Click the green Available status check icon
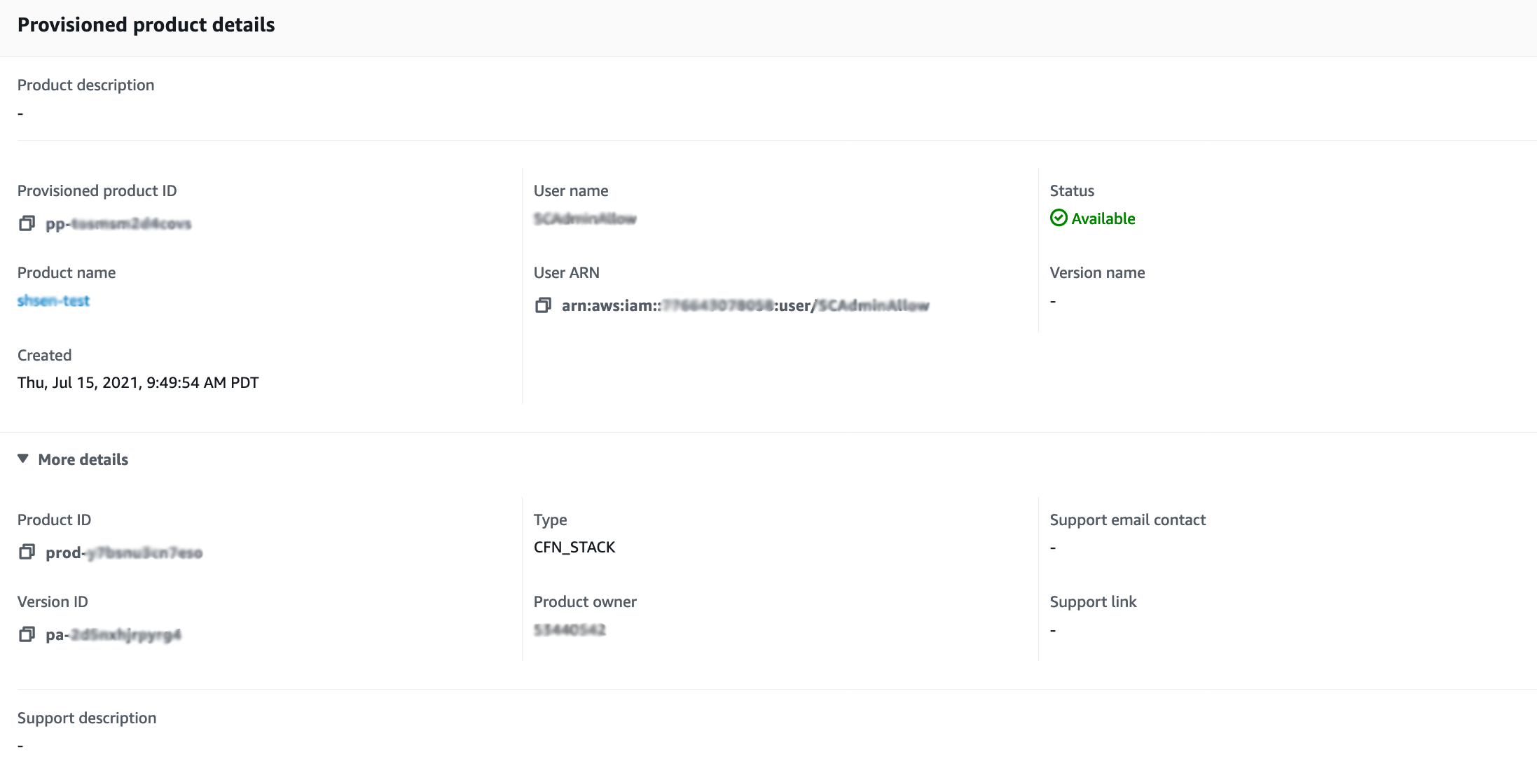This screenshot has height=773, width=1537. [1059, 218]
